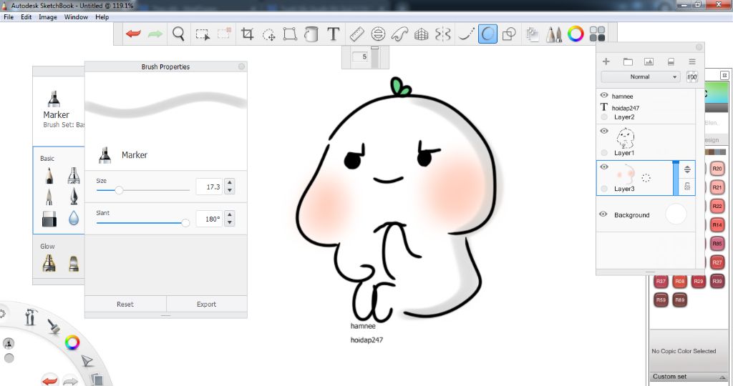Hide Layer3 using its eye icon

[x=604, y=167]
